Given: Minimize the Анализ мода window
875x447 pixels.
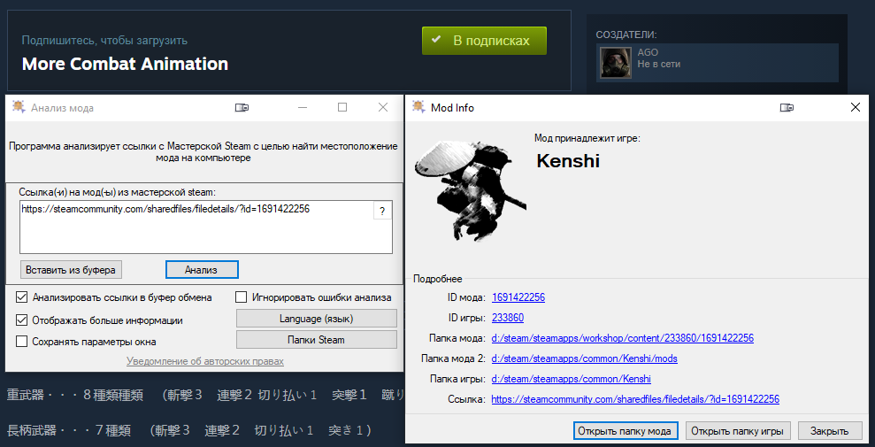Looking at the screenshot, I should pos(303,108).
